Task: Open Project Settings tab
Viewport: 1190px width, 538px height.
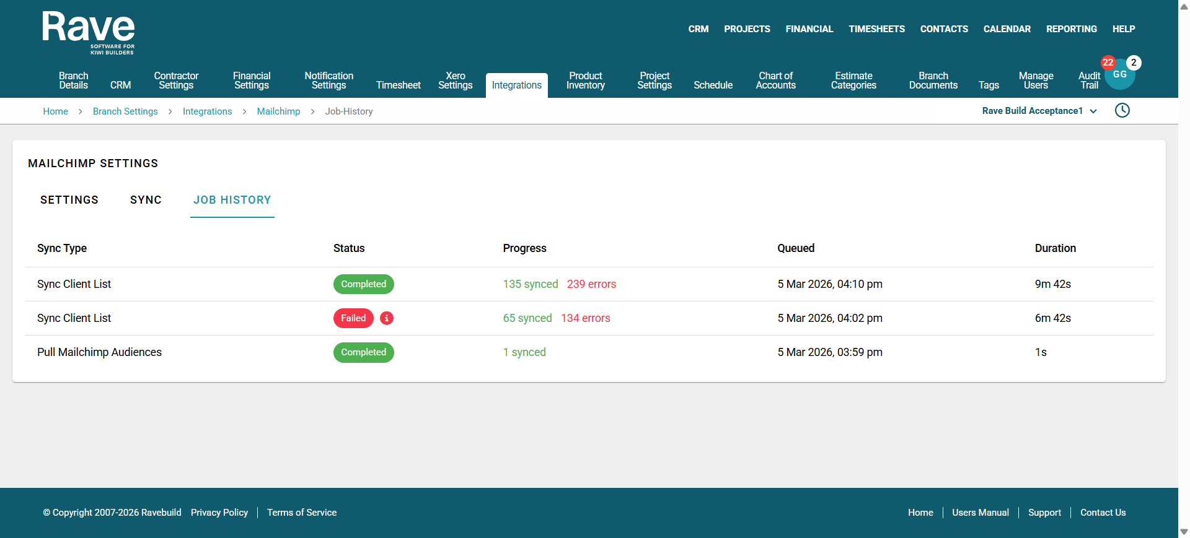Action: tap(654, 80)
